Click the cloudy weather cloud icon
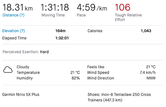Screen dimensions: 166x107 pos(8,70)
